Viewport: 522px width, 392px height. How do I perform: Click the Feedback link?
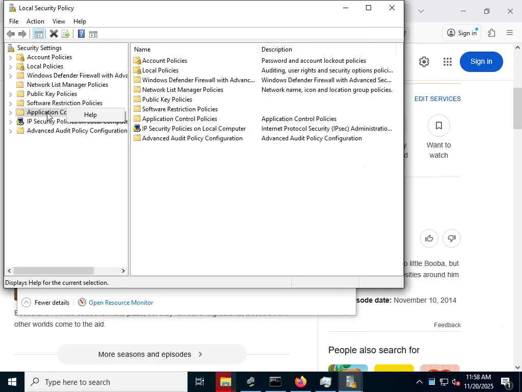(x=447, y=325)
